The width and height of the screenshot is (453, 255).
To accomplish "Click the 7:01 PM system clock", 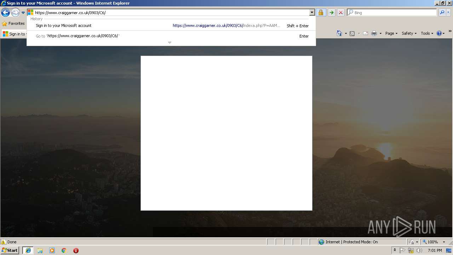I will point(435,250).
